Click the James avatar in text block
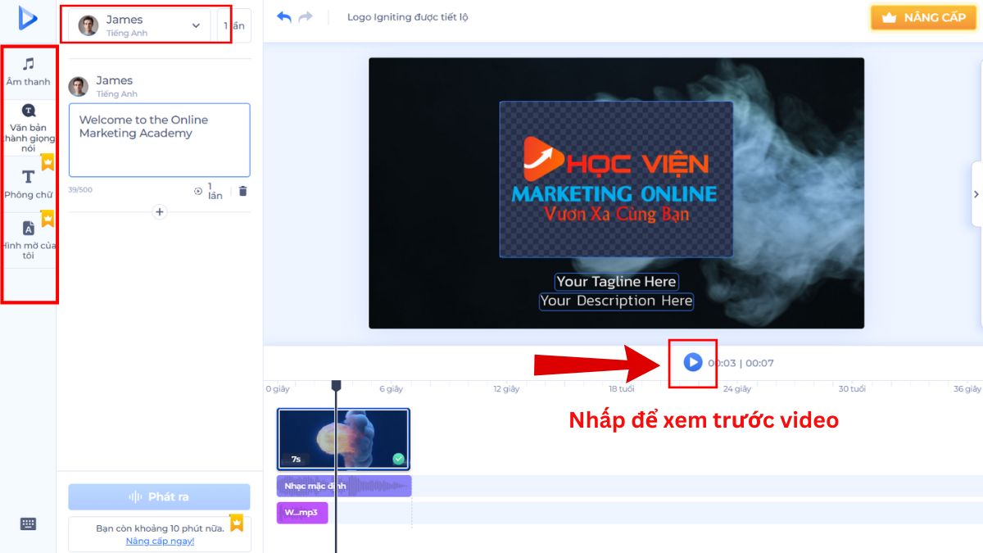This screenshot has width=983, height=553. [79, 87]
